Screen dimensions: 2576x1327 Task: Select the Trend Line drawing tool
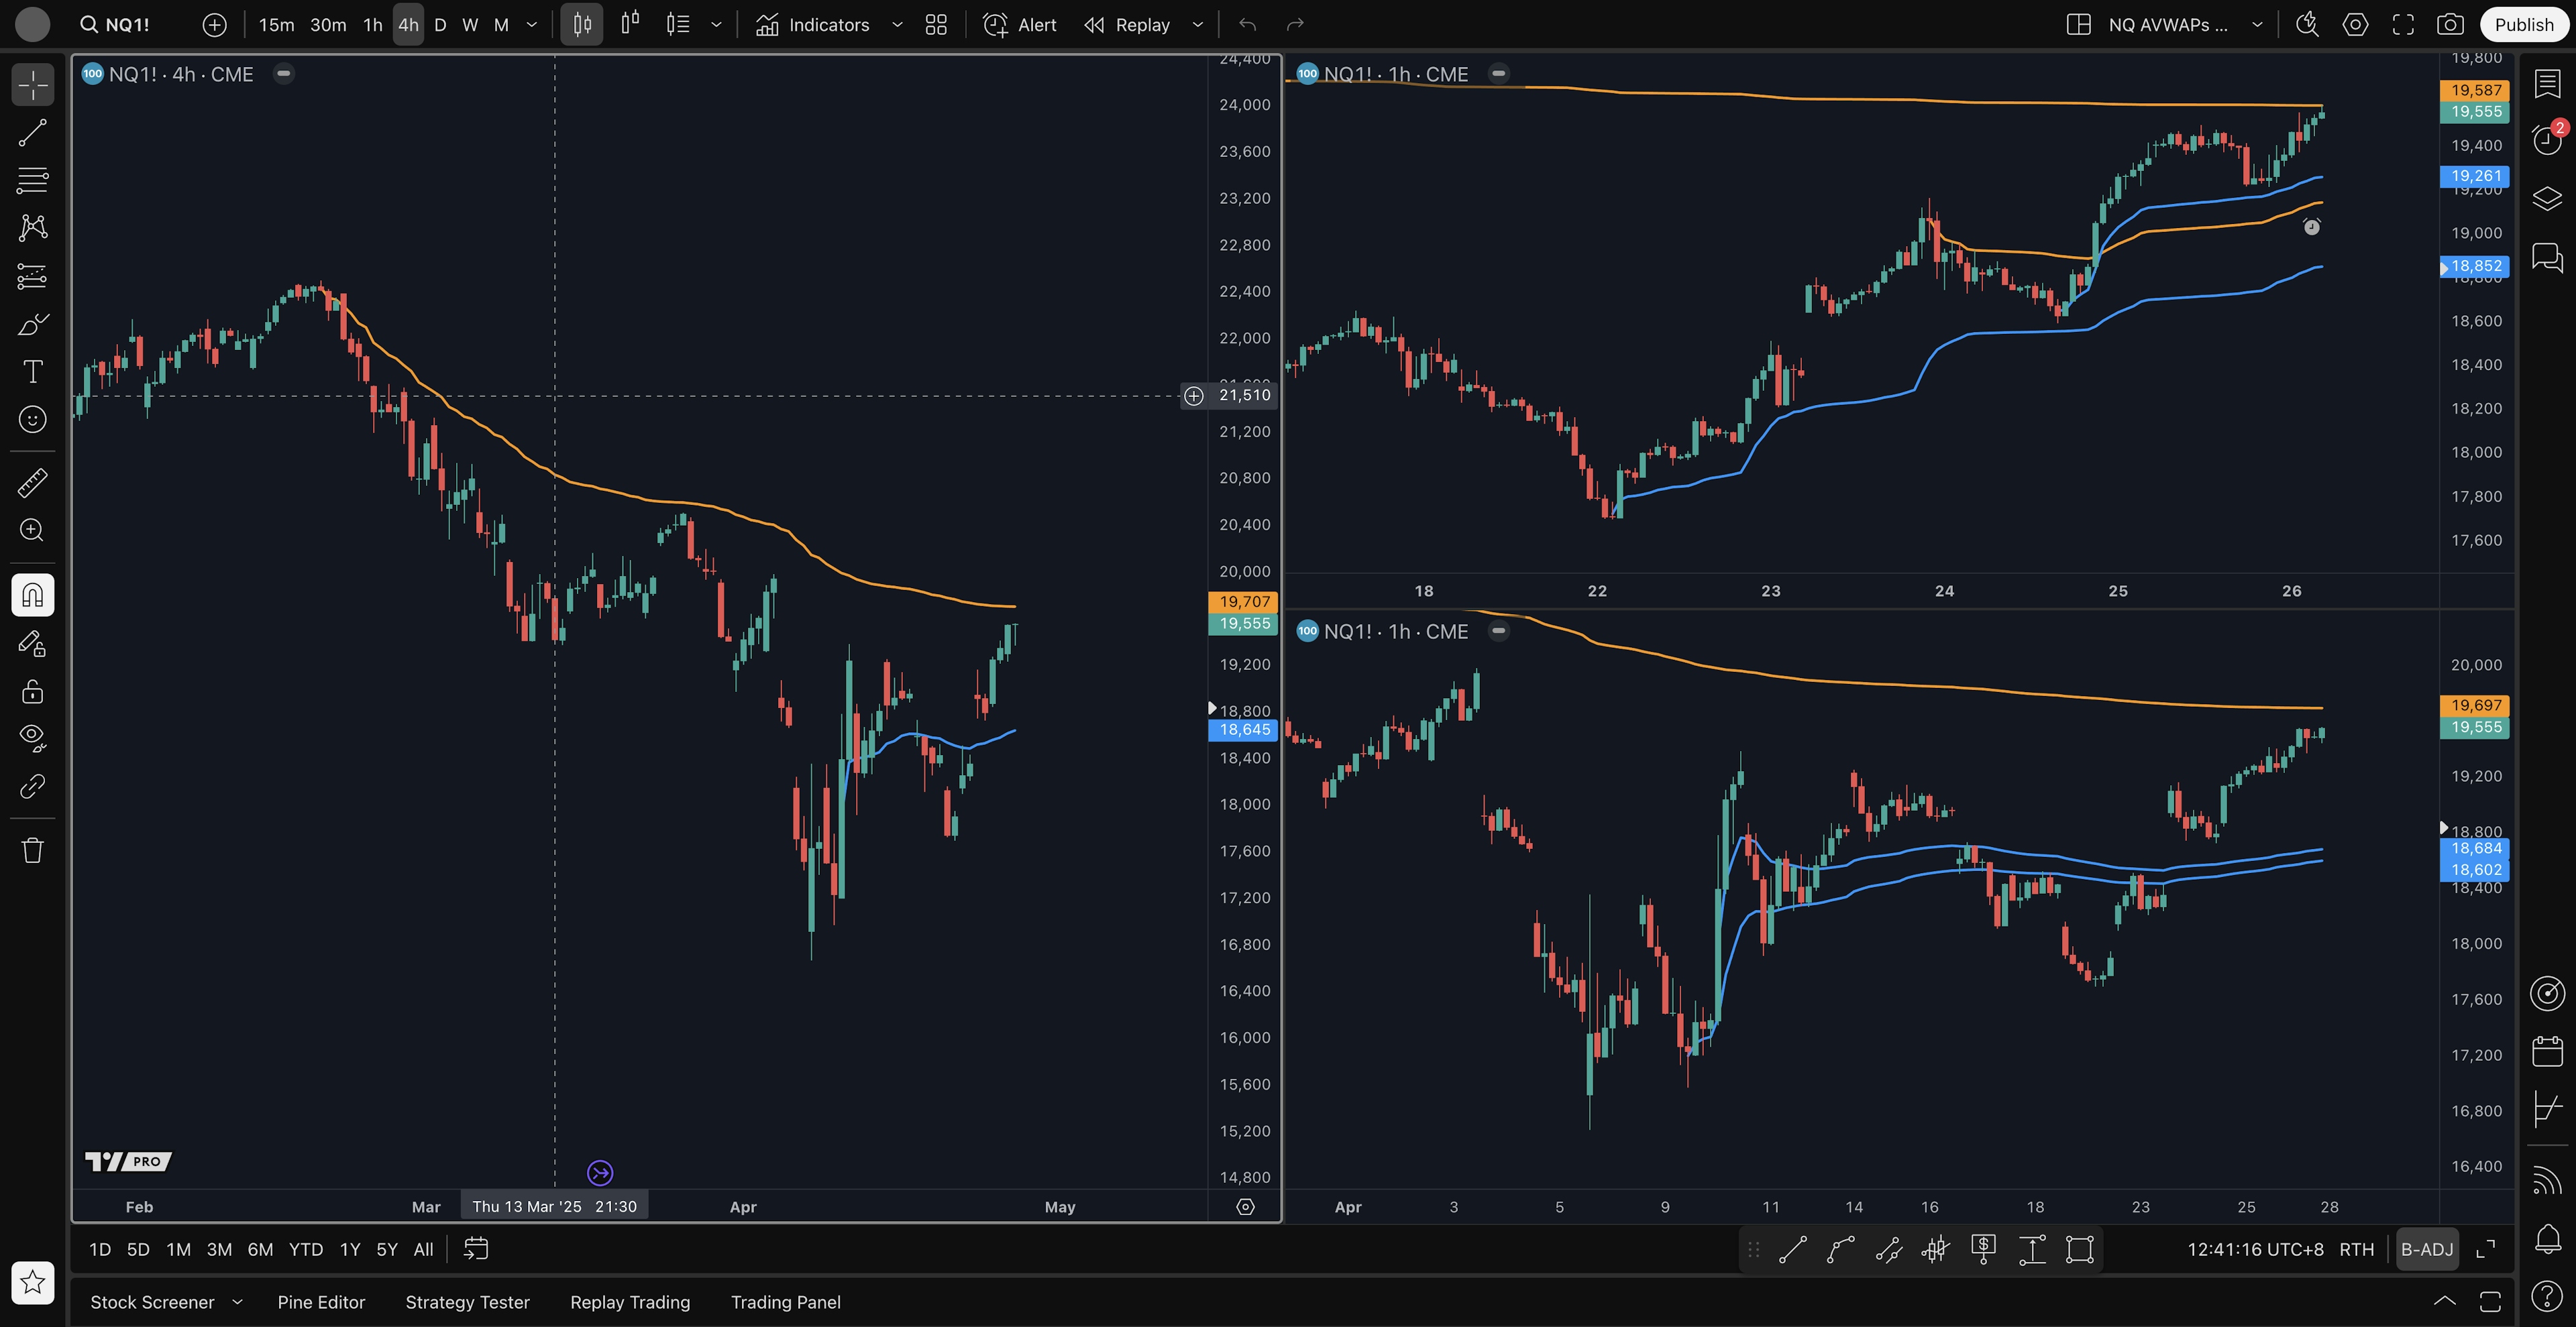(32, 133)
